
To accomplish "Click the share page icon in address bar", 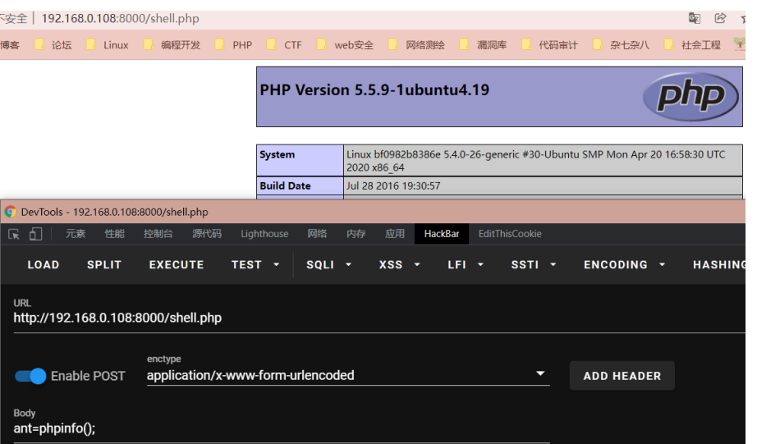I will pyautogui.click(x=720, y=18).
